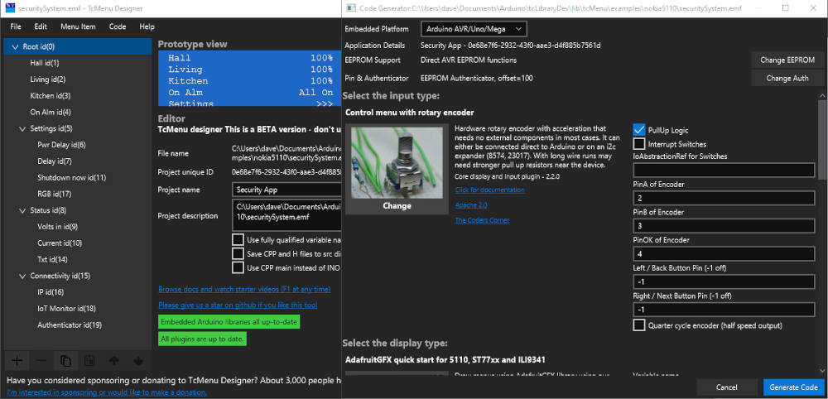Click the rotary encoder thumbnail image
This screenshot has height=399, width=828.
coord(397,162)
